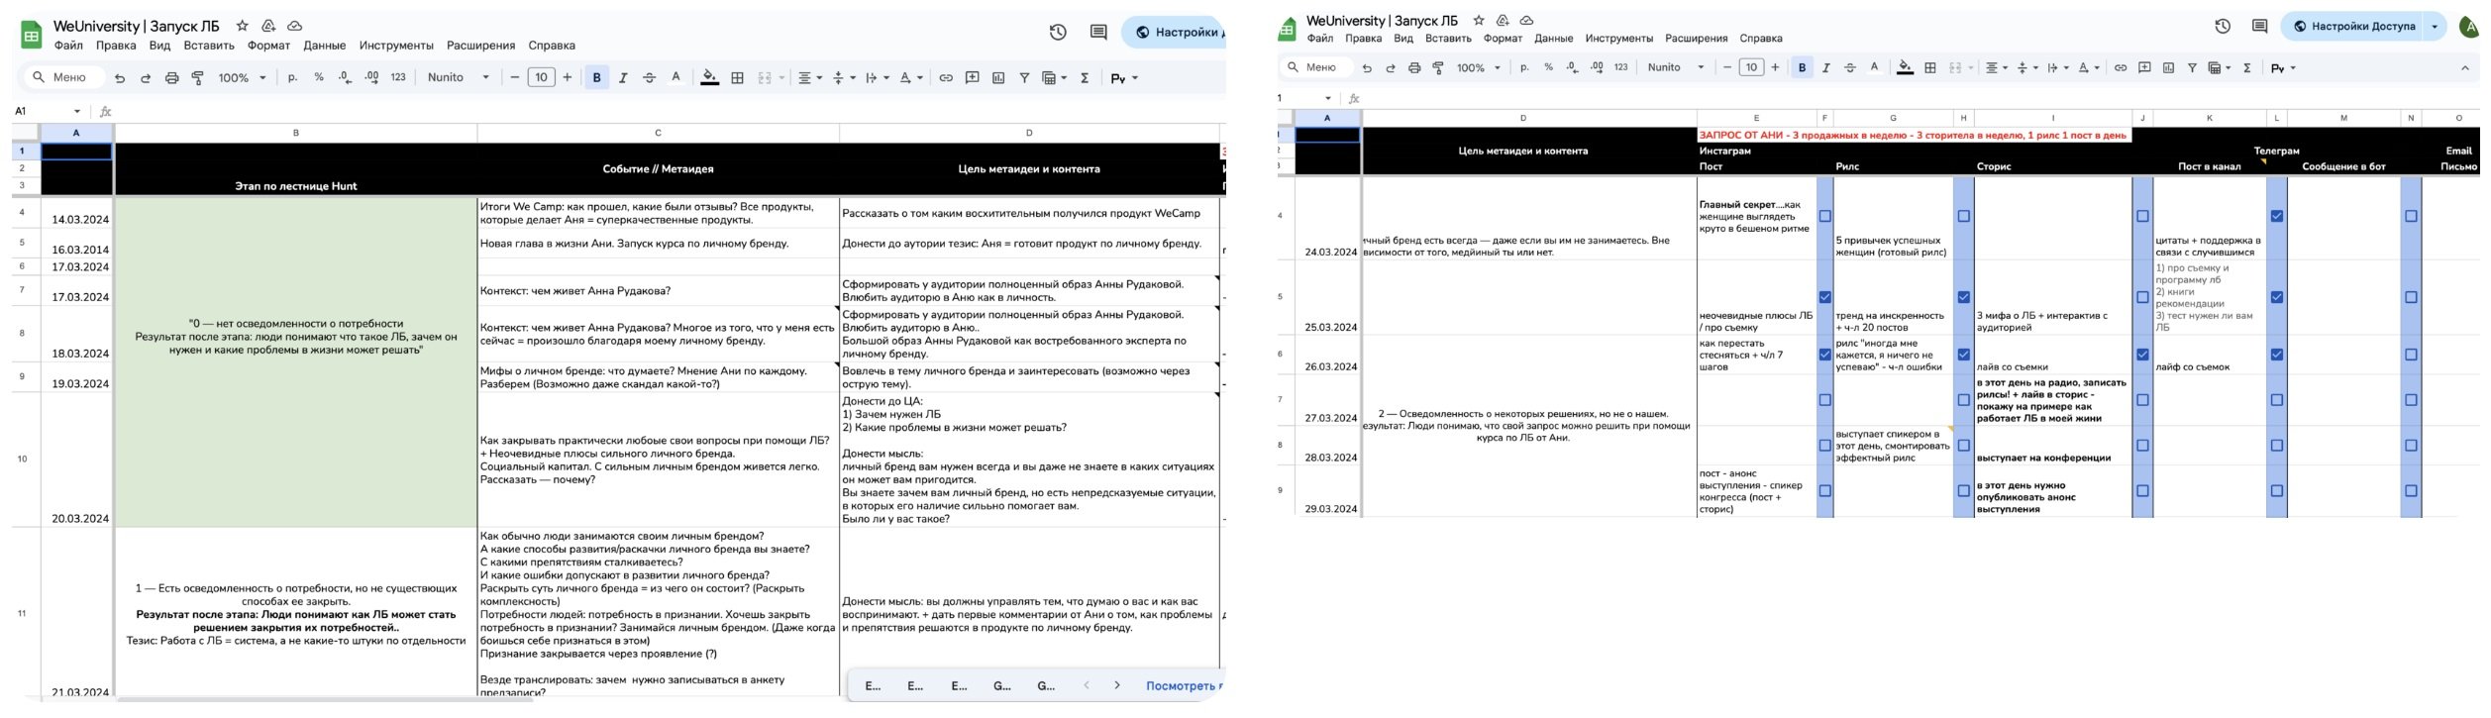Tick Сообщение в бот checkbox for 25.03.2024
Image resolution: width=2491 pixels, height=718 pixels.
pos(2411,297)
